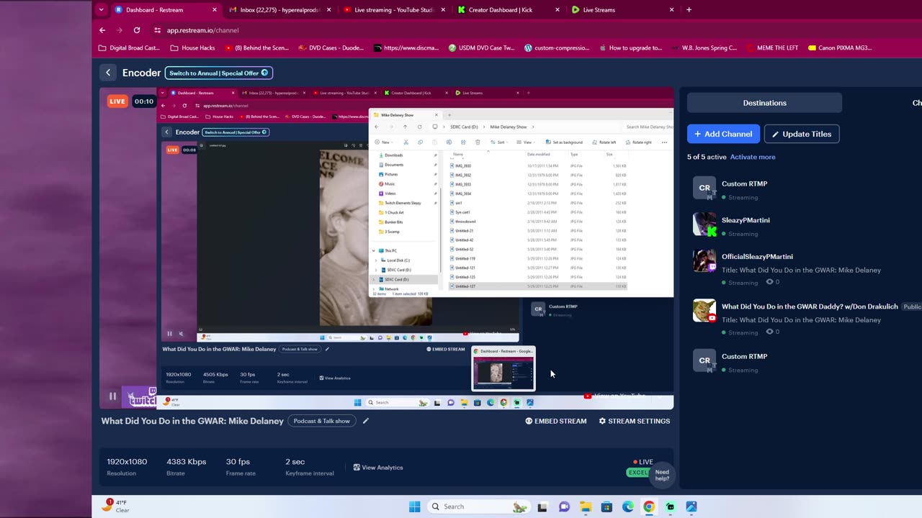Image resolution: width=922 pixels, height=518 pixels.
Task: Switch to the Creator Dashboard | Kick tab
Action: click(509, 10)
